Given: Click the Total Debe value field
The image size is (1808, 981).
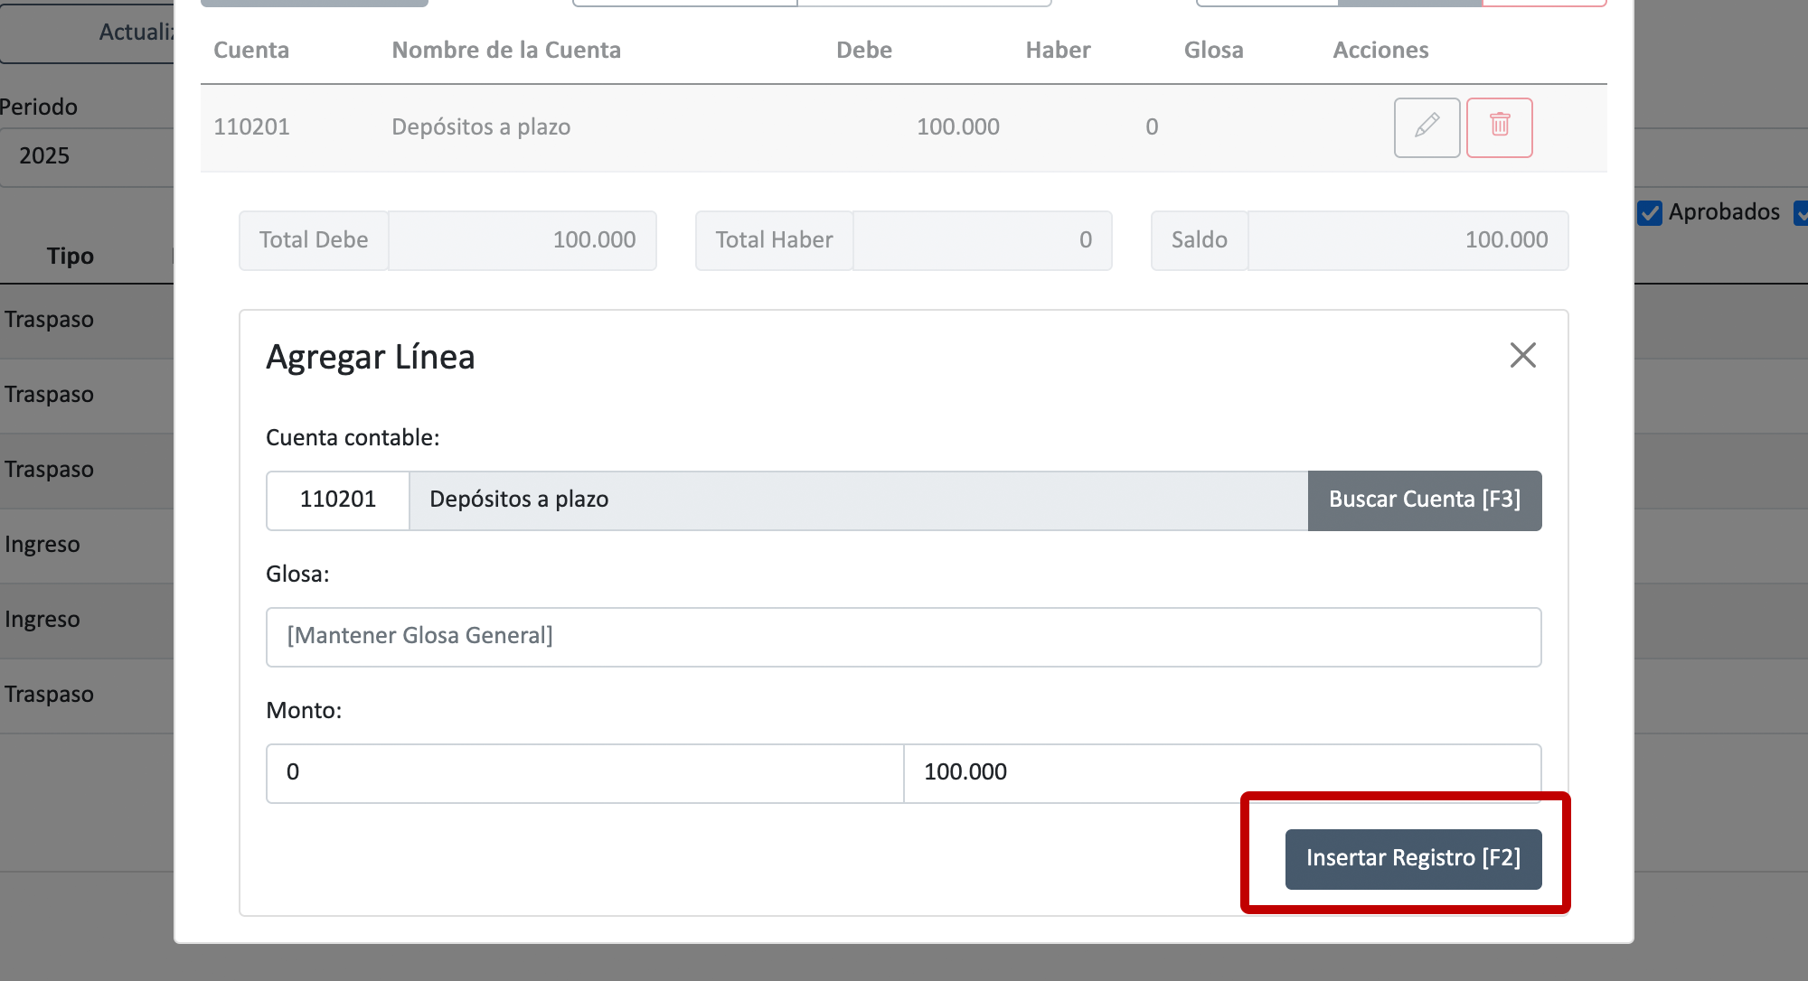Looking at the screenshot, I should 522,240.
